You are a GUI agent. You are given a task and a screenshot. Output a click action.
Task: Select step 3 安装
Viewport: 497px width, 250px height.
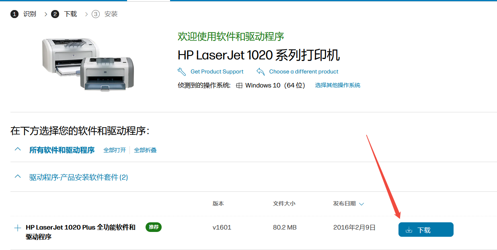[105, 14]
